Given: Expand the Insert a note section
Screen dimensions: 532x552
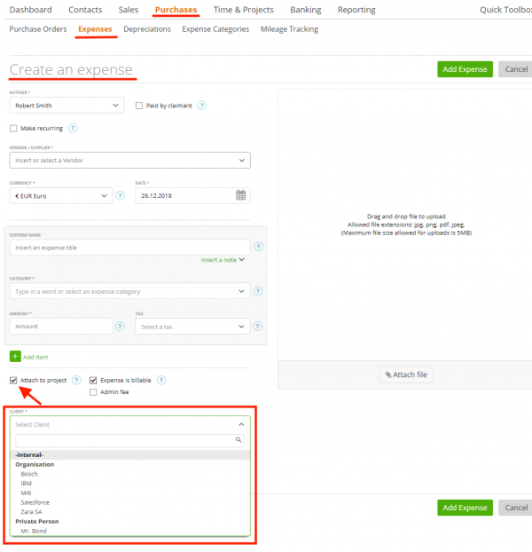Looking at the screenshot, I should (223, 260).
